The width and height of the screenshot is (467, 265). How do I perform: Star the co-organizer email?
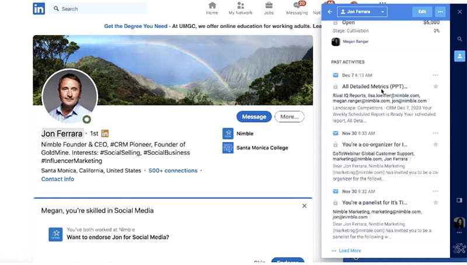pos(435,144)
